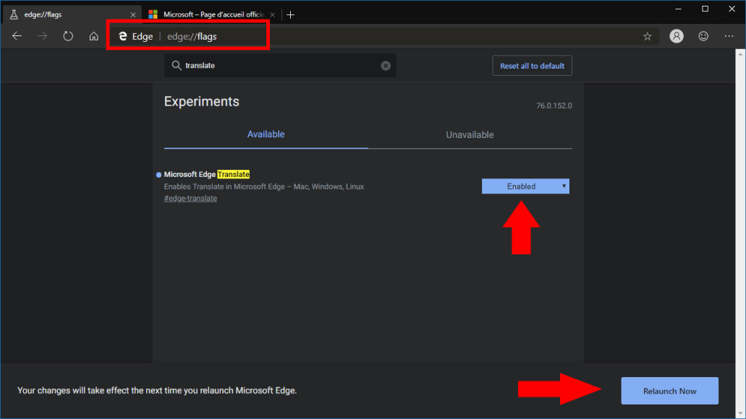
Task: Go back using the back arrow
Action: [17, 36]
